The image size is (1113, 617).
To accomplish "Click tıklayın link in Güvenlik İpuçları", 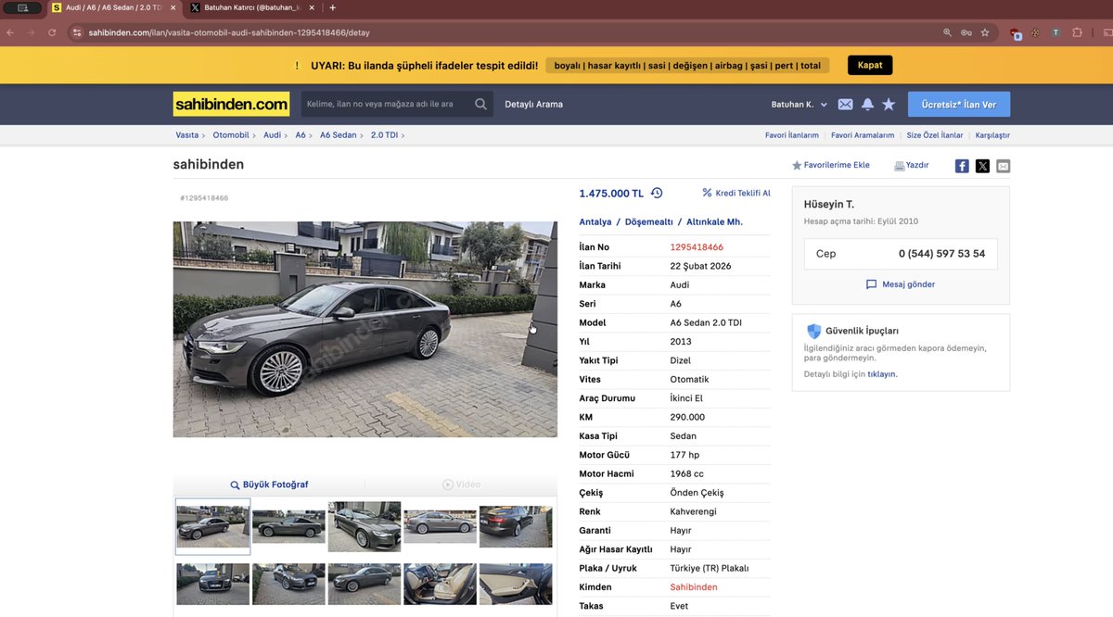I will click(882, 374).
